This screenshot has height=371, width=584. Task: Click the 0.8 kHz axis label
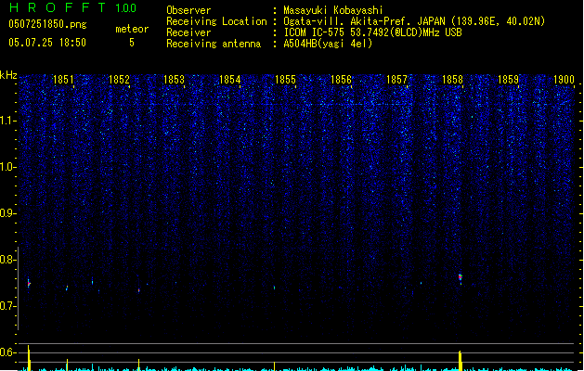[x=8, y=260]
